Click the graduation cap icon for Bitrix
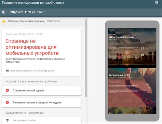 coord(8,71)
